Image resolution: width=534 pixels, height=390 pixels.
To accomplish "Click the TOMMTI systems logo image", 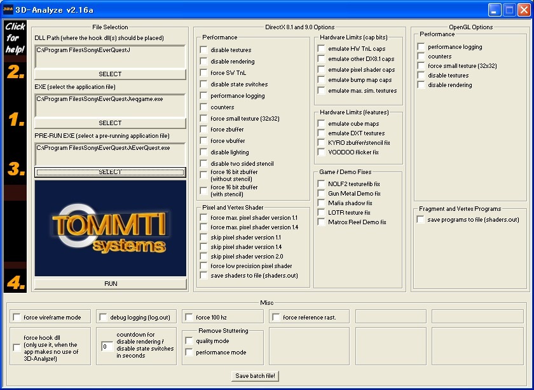I will click(110, 228).
